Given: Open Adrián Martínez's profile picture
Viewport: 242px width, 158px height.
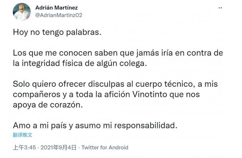Looking at the screenshot, I should pyautogui.click(x=21, y=12).
